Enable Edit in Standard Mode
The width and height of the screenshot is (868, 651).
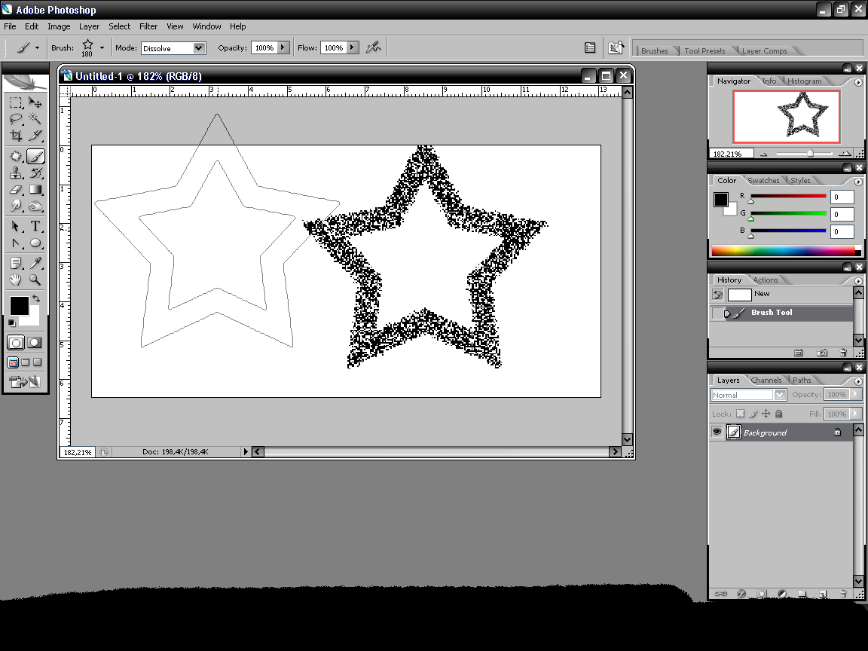[16, 343]
